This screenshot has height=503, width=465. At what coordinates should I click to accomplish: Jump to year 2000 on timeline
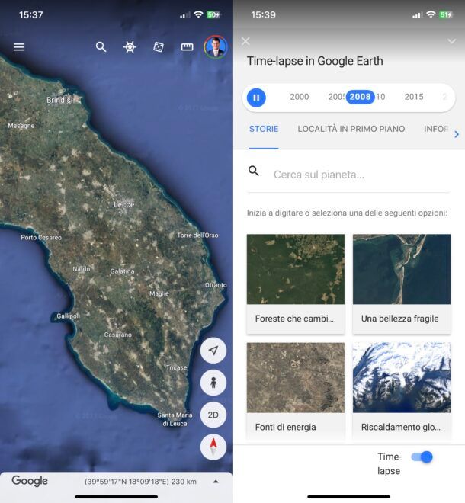coord(300,97)
